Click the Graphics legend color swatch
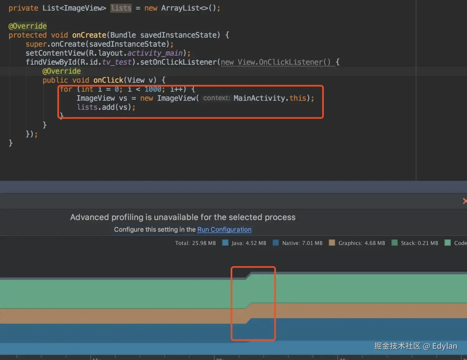The height and width of the screenshot is (360, 467). (332, 243)
